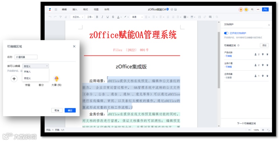Click the zOffice Z logo icon
The height and width of the screenshot is (142, 280).
point(50,9)
